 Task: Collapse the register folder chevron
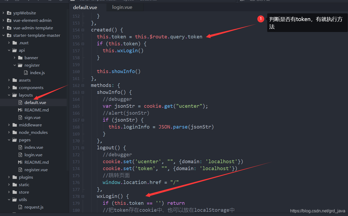click(14, 65)
